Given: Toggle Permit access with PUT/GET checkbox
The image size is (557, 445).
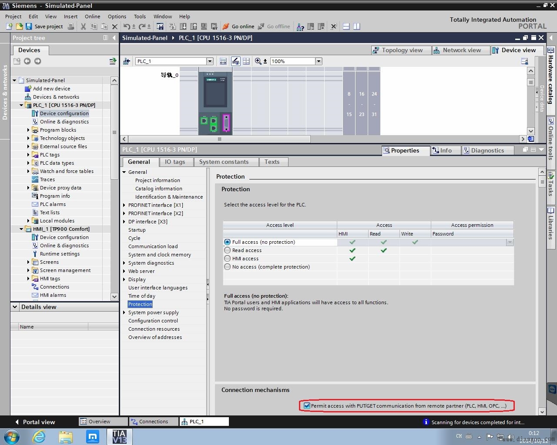Looking at the screenshot, I should click(x=307, y=406).
